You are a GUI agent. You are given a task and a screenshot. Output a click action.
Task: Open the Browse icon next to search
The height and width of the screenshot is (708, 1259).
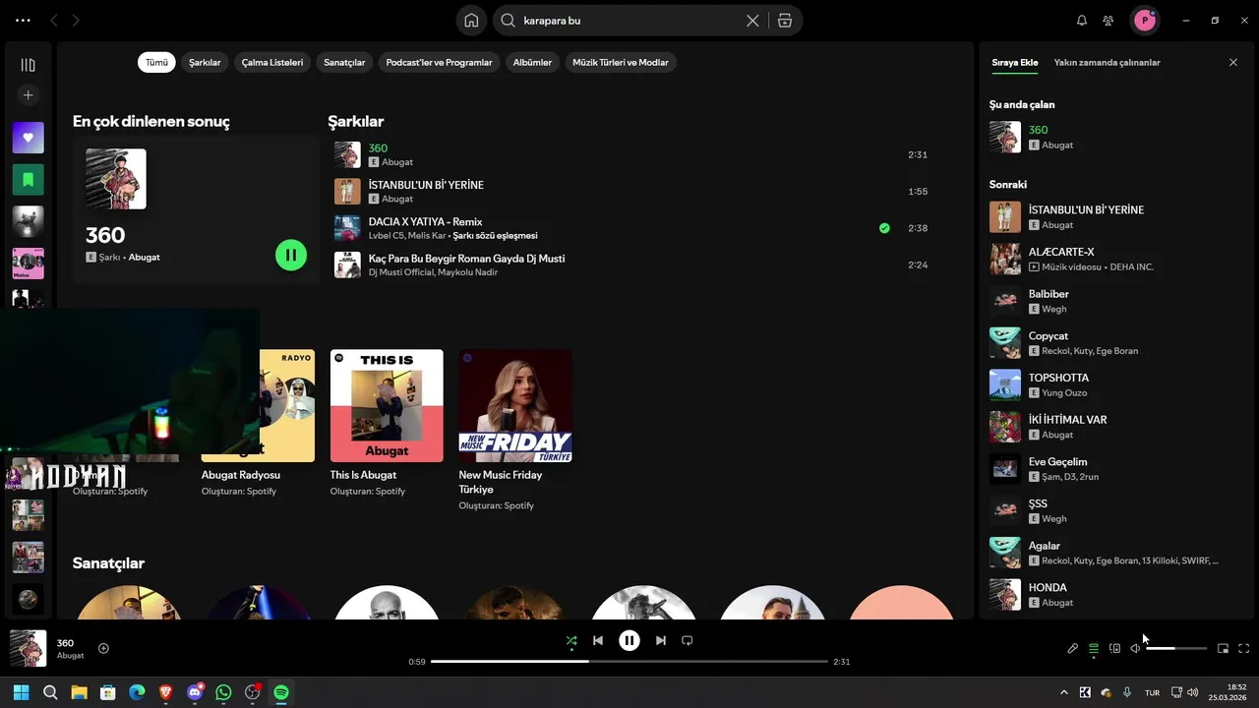tap(785, 21)
